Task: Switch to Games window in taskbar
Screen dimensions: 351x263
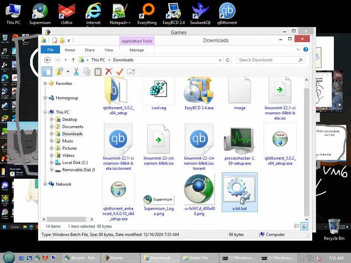Action: point(121,258)
